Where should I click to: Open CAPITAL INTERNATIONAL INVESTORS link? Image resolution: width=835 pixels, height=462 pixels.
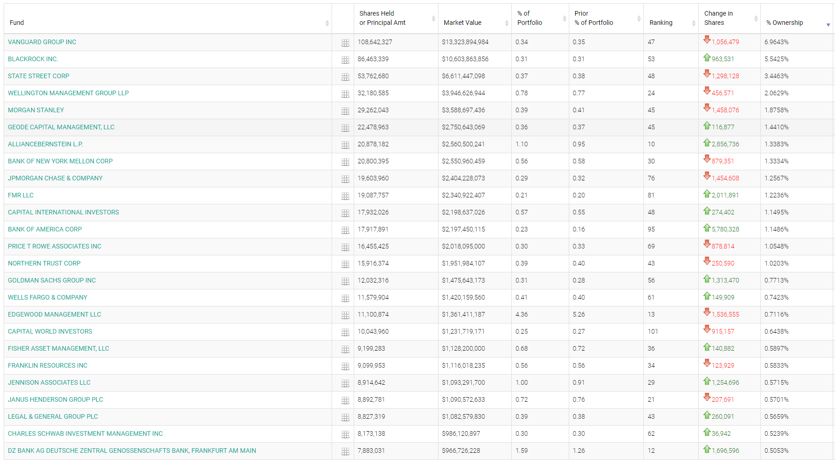[x=63, y=212]
